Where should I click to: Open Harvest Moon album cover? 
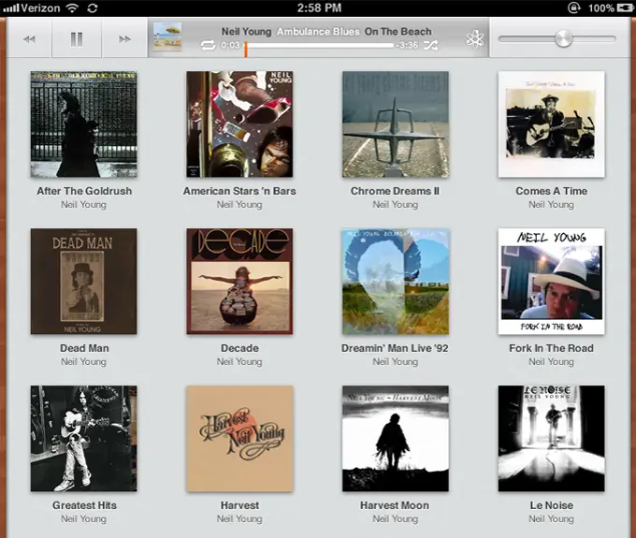[396, 439]
